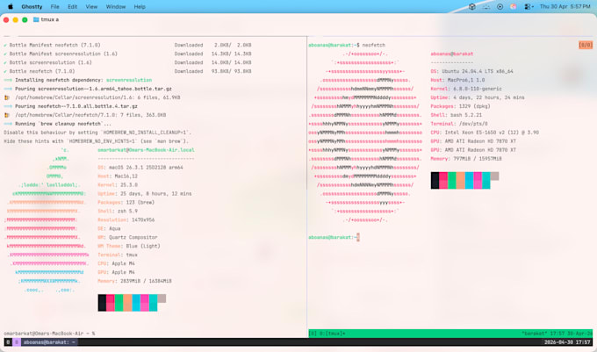Click the orange swatch in Ubuntu neofetch palette

tap(460, 180)
